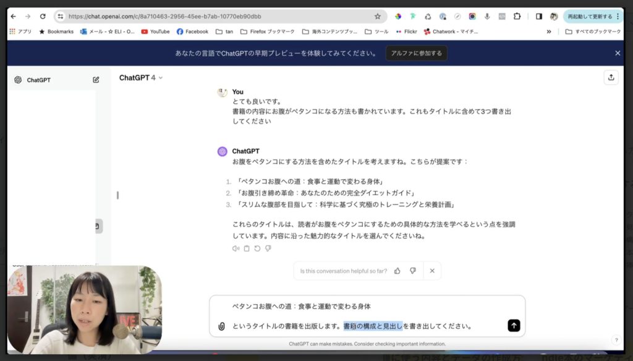Image resolution: width=633 pixels, height=361 pixels.
Task: Bookmark this page with the star icon
Action: point(377,17)
